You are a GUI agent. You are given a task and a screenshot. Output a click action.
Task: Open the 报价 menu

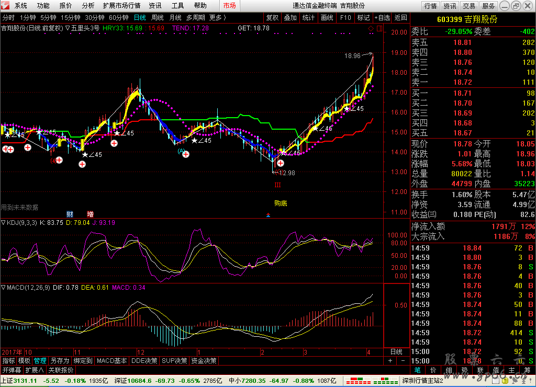pos(65,6)
